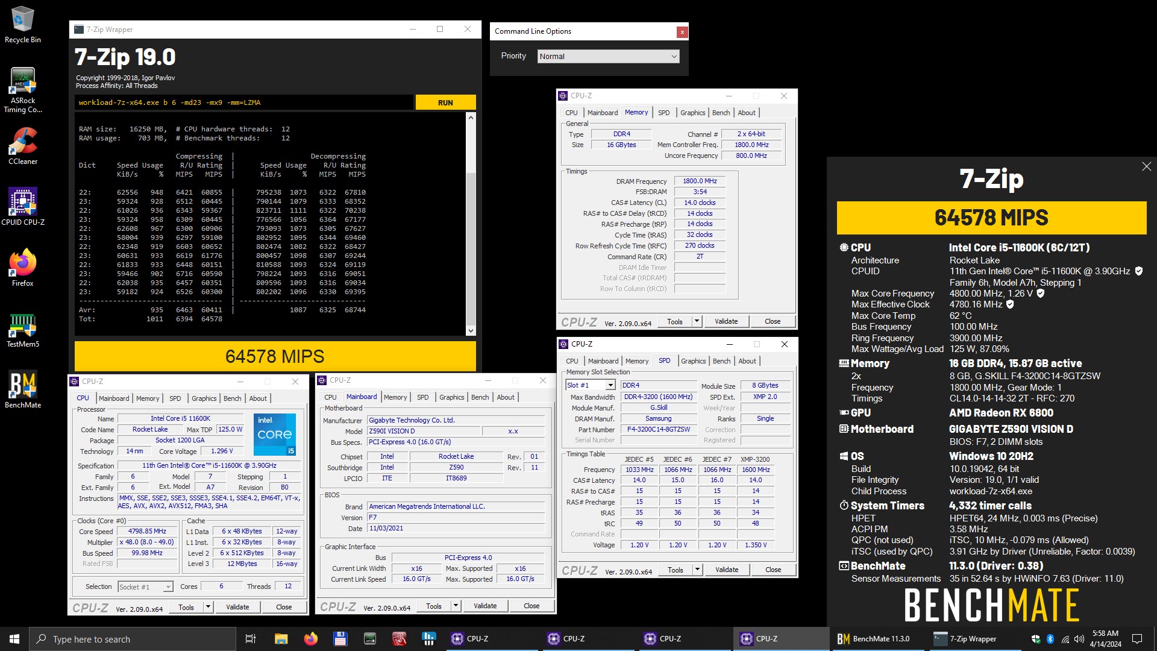Open Graphics tab in CPU-Z SPD window
Screen dimensions: 1157x651
click(693, 361)
